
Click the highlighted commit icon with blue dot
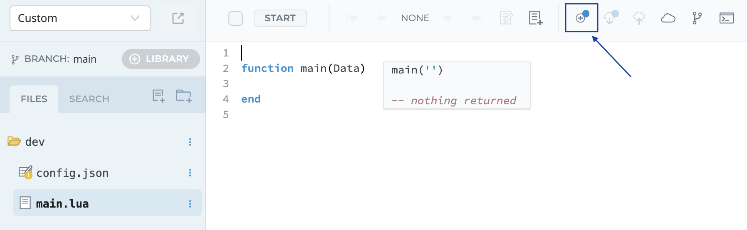coord(581,18)
